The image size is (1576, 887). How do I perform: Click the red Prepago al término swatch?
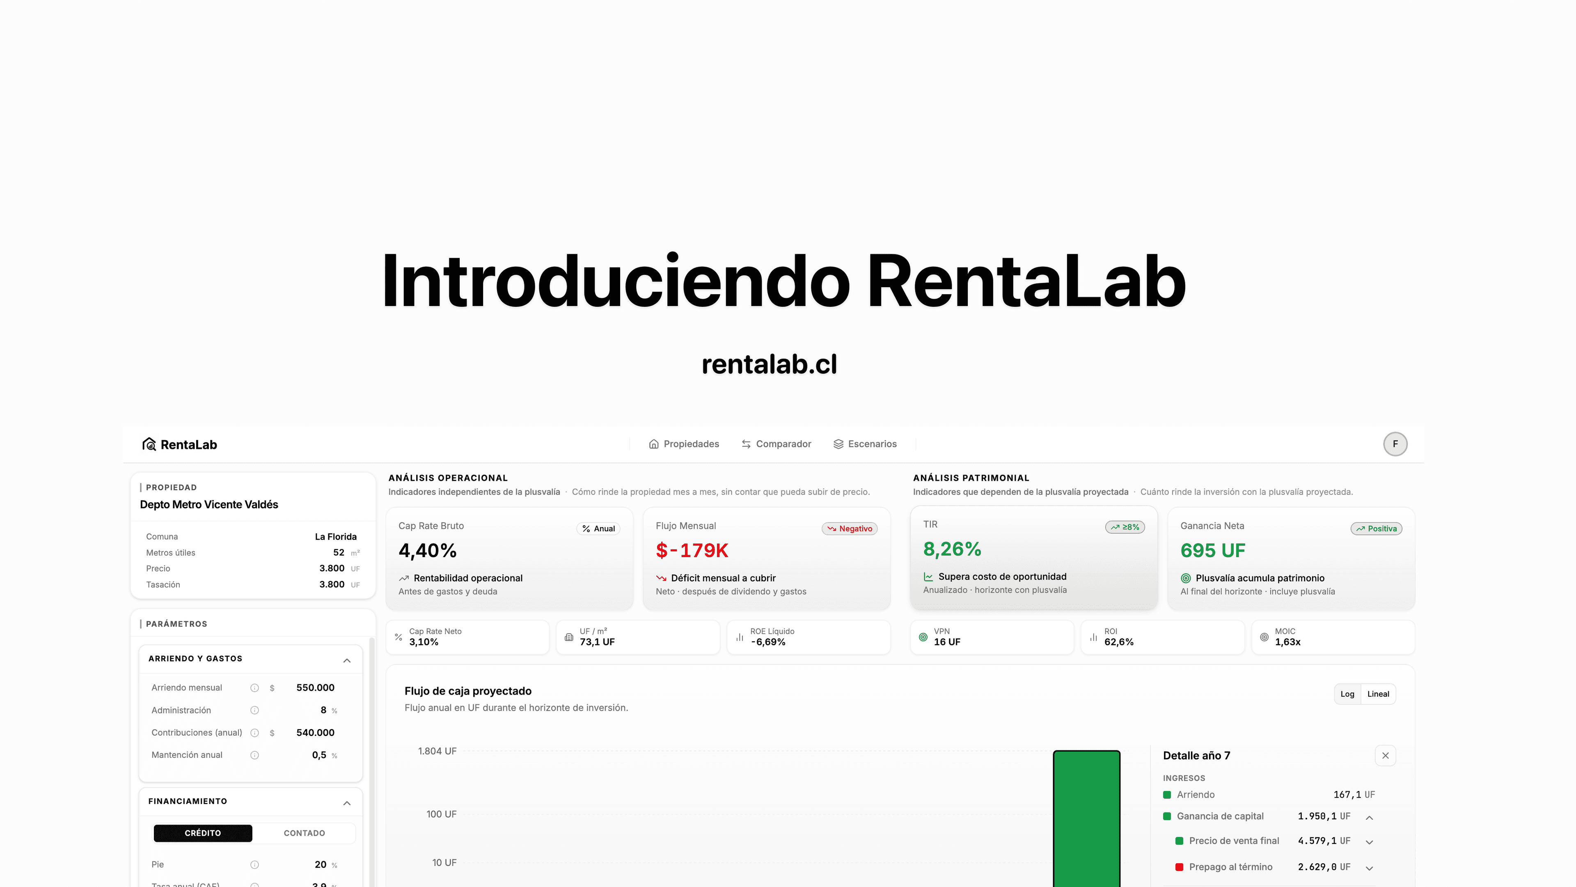pos(1179,867)
